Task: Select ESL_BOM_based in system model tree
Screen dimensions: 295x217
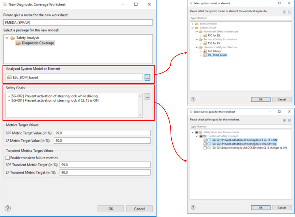Action: pyautogui.click(x=217, y=55)
